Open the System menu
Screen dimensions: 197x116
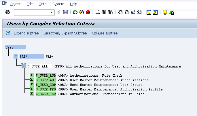click(58, 4)
